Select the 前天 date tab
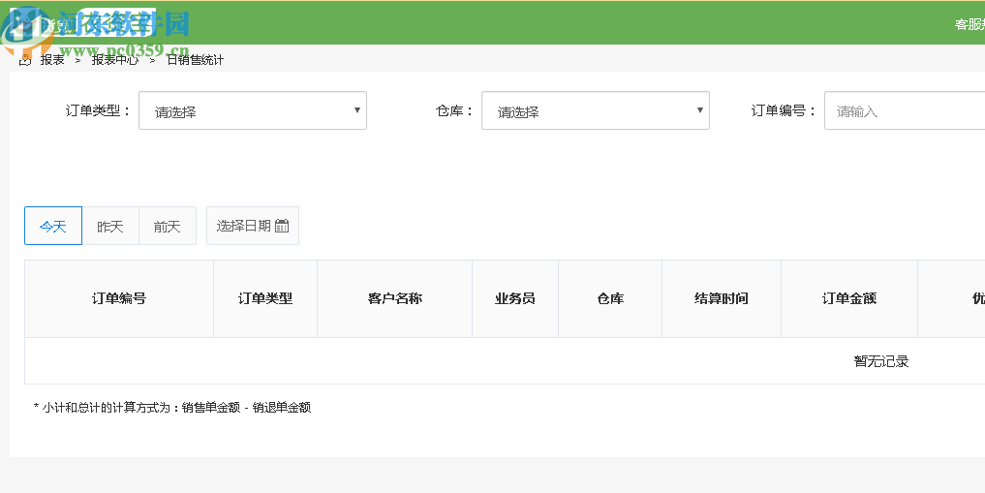This screenshot has width=985, height=493. (168, 226)
